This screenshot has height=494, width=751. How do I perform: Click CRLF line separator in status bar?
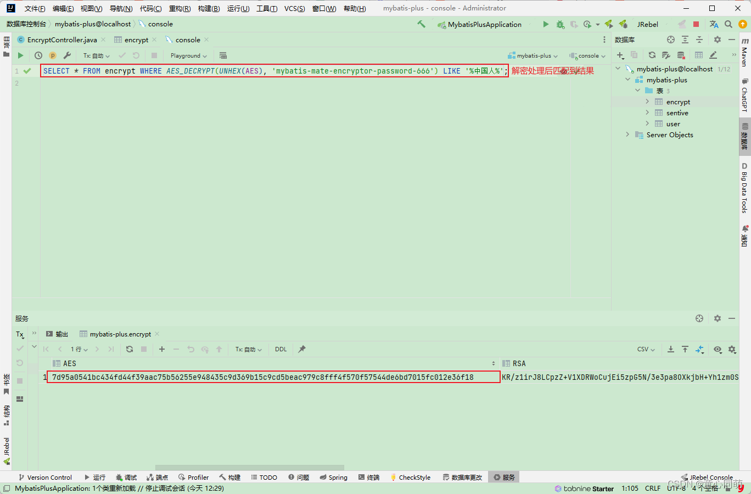tap(653, 489)
